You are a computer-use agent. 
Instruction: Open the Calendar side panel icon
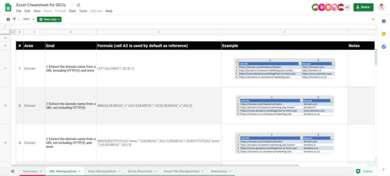click(x=384, y=21)
